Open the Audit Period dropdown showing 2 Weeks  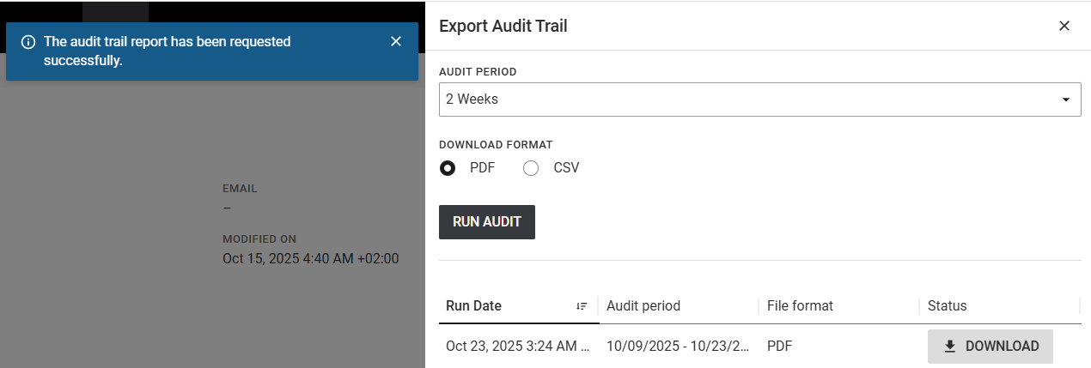click(747, 100)
